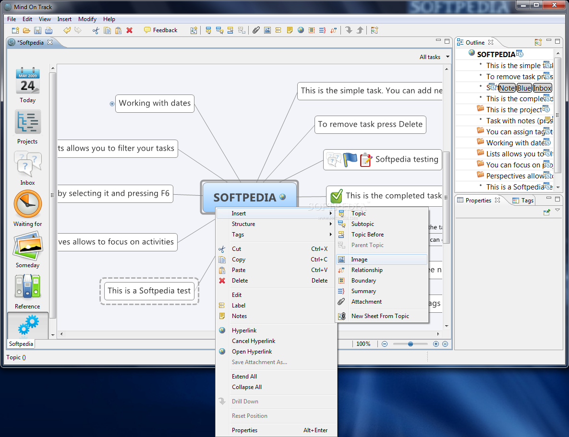Image resolution: width=569 pixels, height=437 pixels.
Task: Open the Someday perspective in sidebar
Action: [x=27, y=251]
